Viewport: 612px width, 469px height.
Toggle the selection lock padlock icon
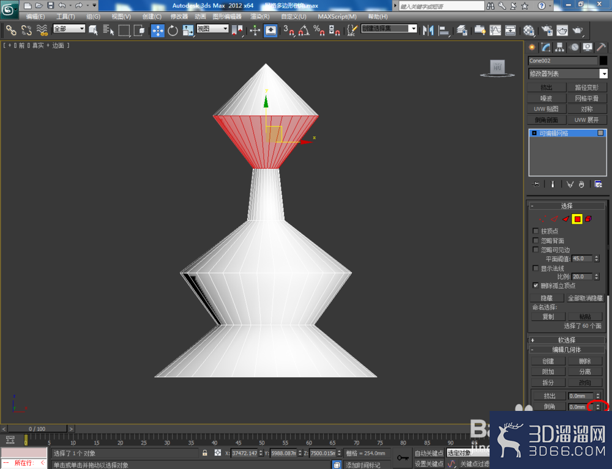click(205, 452)
